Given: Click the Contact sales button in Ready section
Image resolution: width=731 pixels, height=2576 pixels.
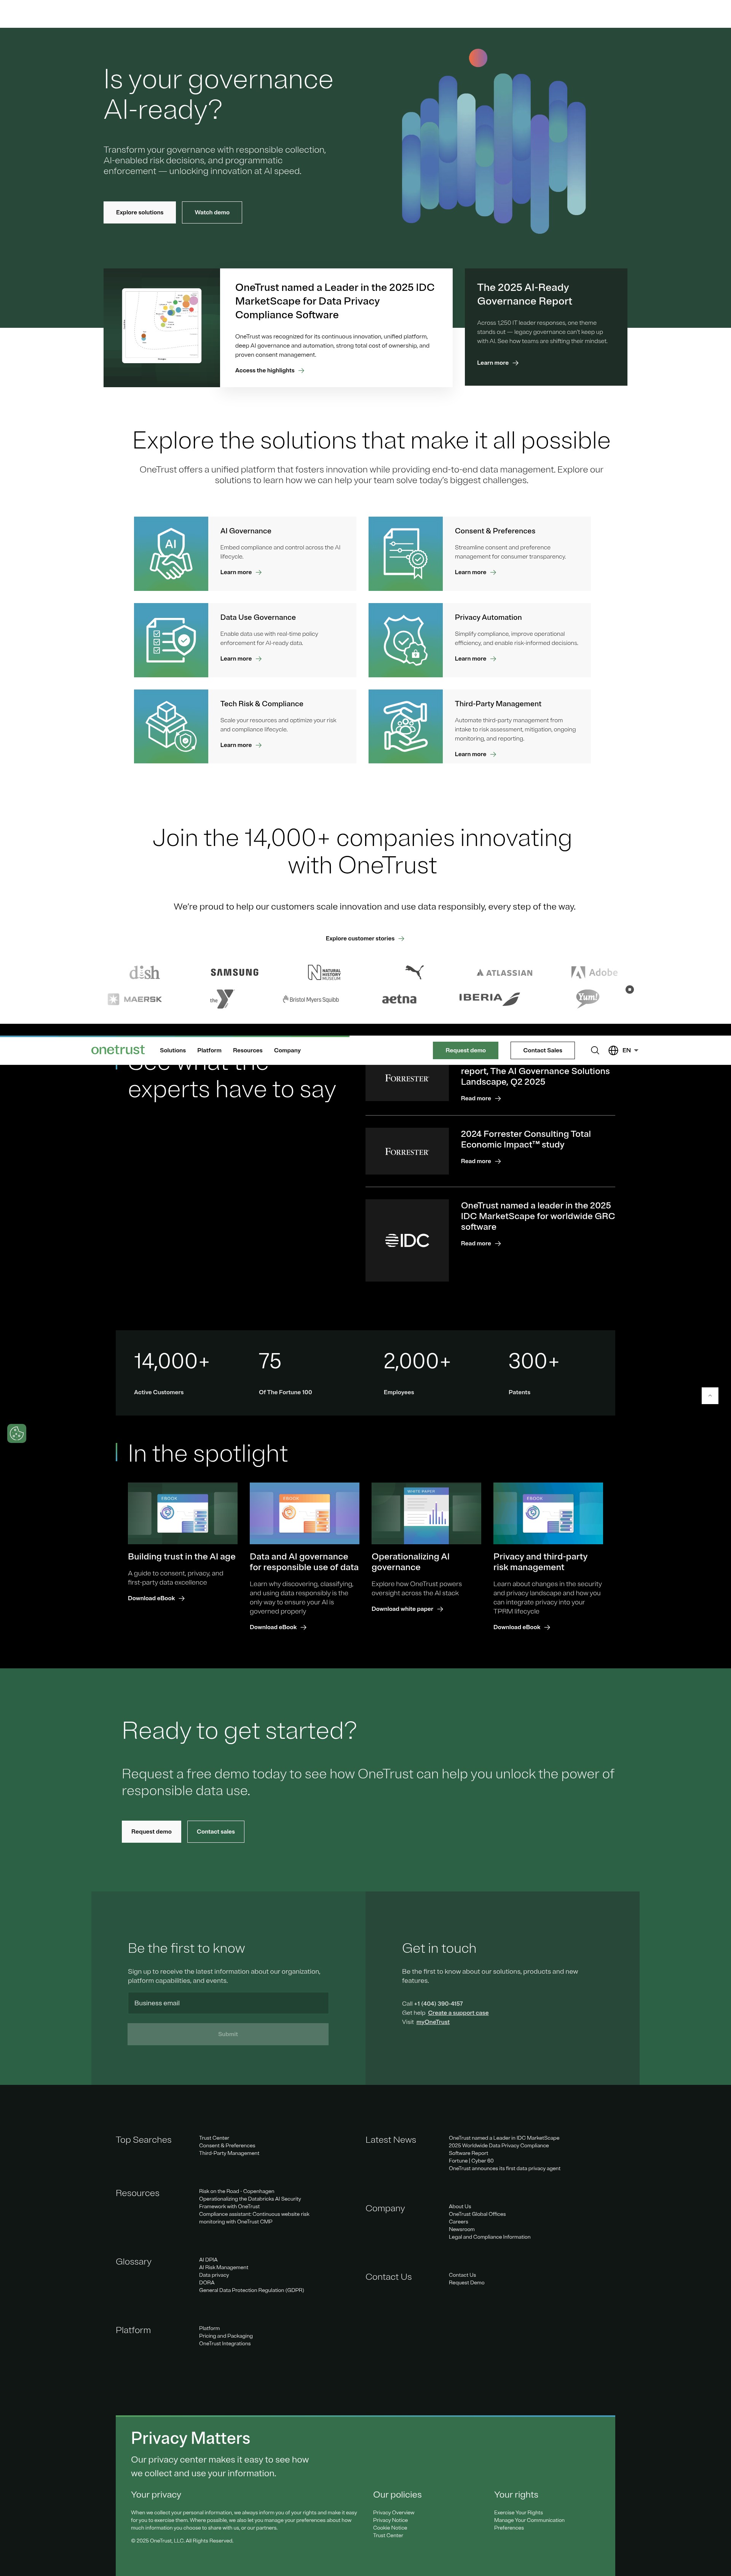Looking at the screenshot, I should [x=216, y=1831].
